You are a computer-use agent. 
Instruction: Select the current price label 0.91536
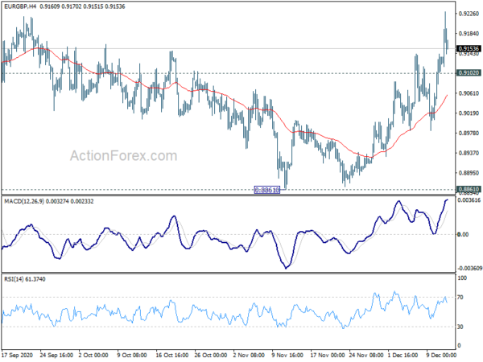click(x=469, y=48)
